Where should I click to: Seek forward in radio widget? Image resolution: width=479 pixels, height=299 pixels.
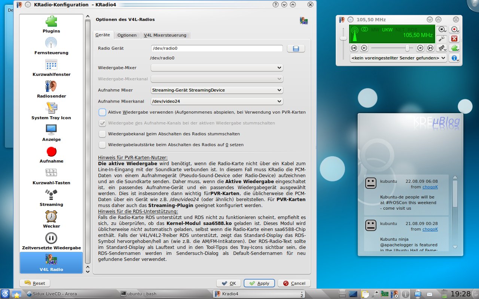[420, 48]
